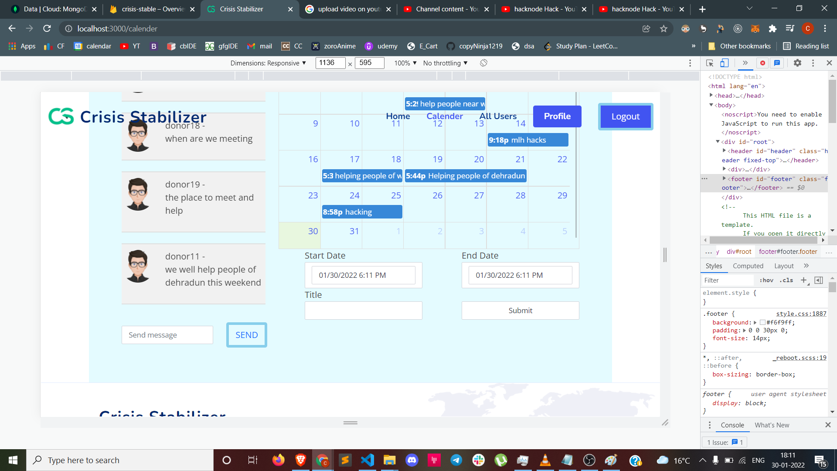The width and height of the screenshot is (837, 471).
Task: Expand the head element node
Action: pyautogui.click(x=711, y=96)
